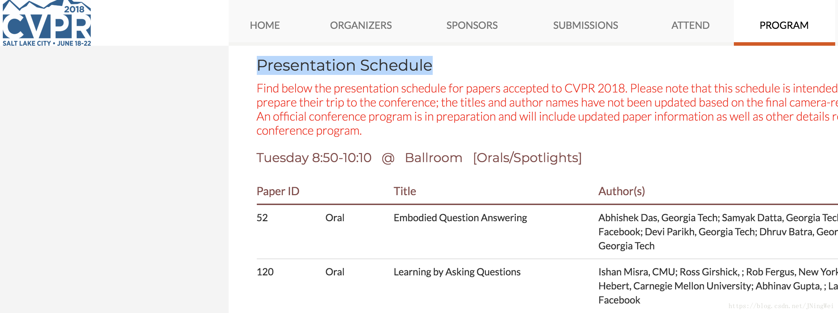Open the HOME menu item
Image resolution: width=838 pixels, height=313 pixels.
pyautogui.click(x=265, y=25)
